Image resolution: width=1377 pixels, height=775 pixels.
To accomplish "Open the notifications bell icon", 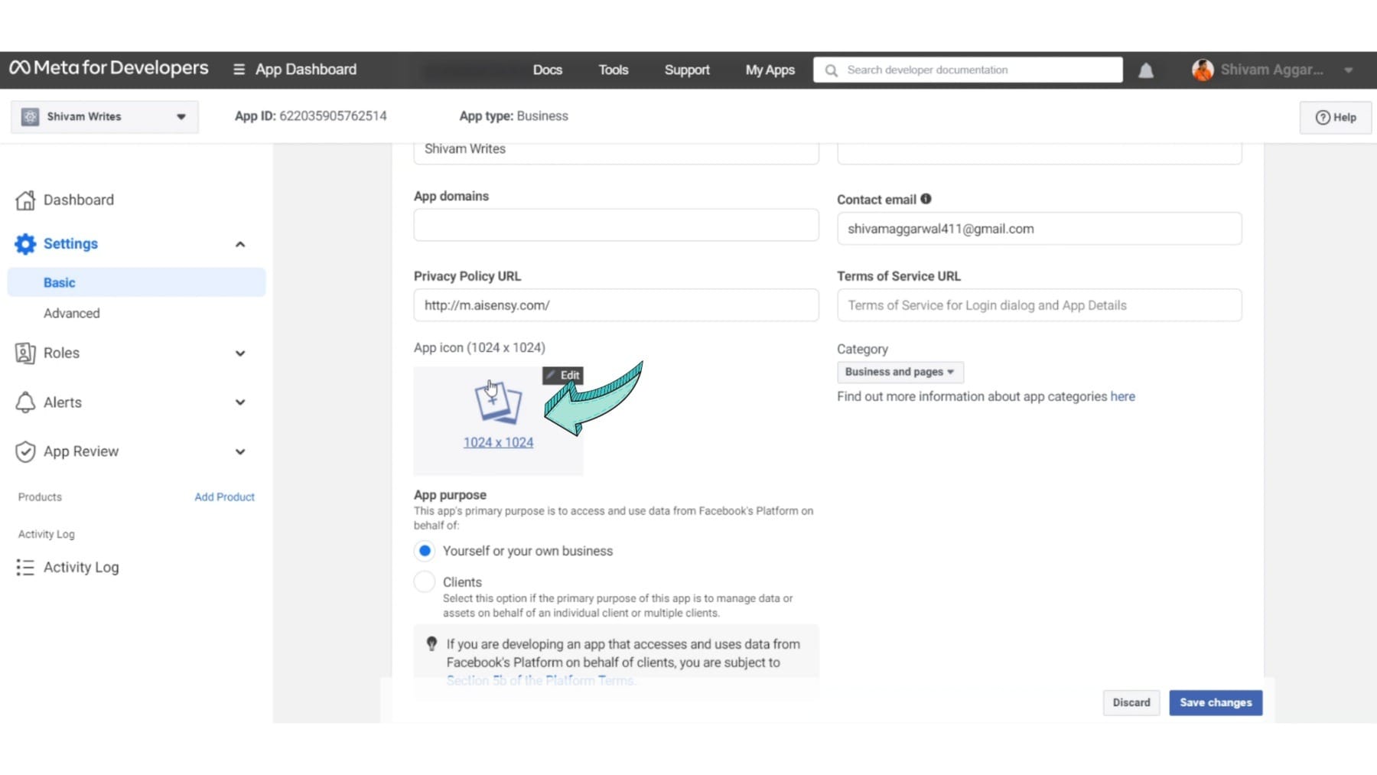I will pyautogui.click(x=1145, y=70).
